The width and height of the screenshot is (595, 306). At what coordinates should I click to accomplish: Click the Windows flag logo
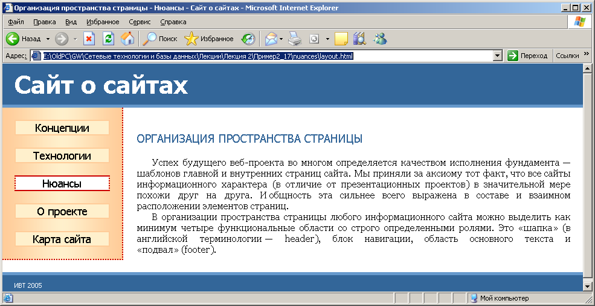579,22
